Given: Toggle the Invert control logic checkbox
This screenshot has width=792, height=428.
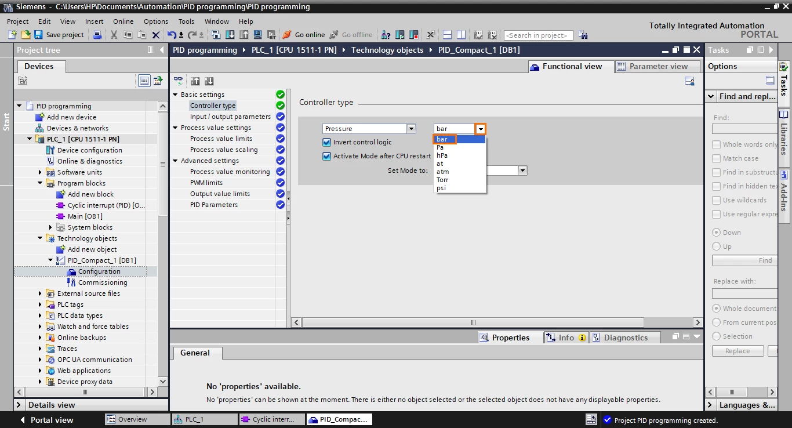Looking at the screenshot, I should (x=326, y=142).
